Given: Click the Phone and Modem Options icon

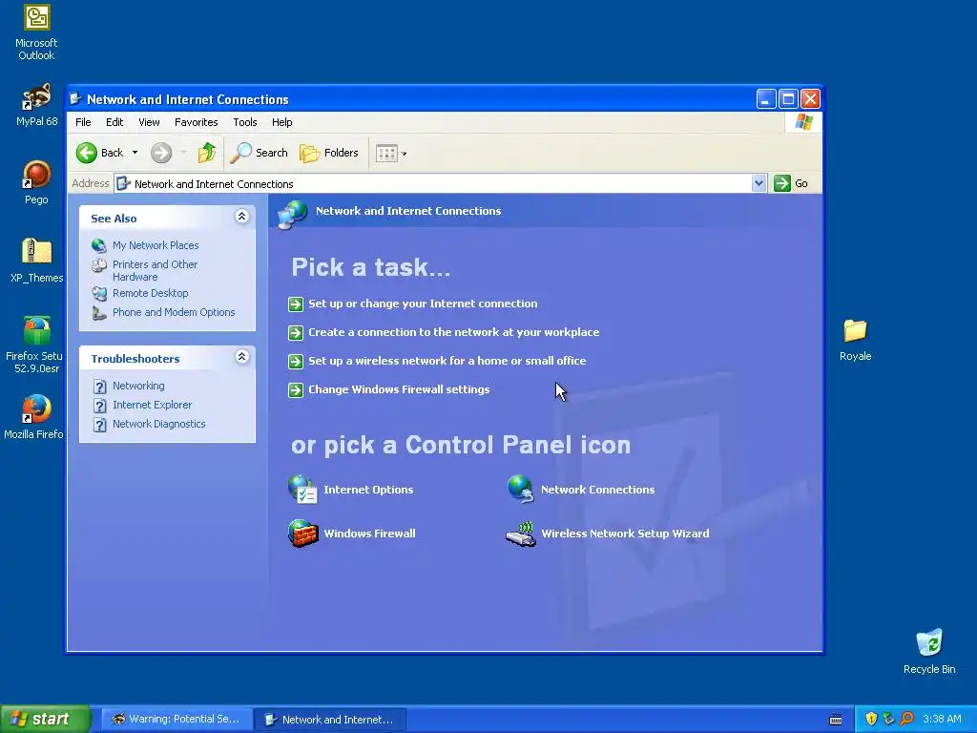Looking at the screenshot, I should point(99,313).
